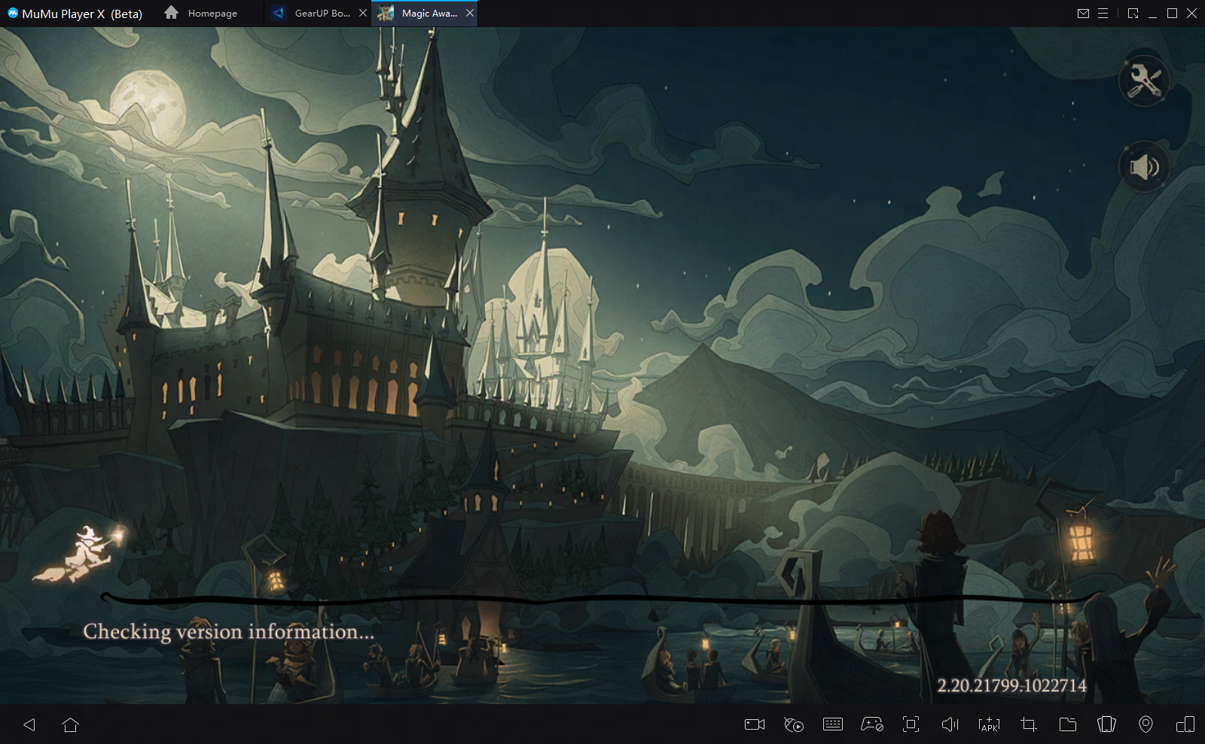Screen dimensions: 1205x744
Task: Toggle the screen crop tool
Action: 1029,724
